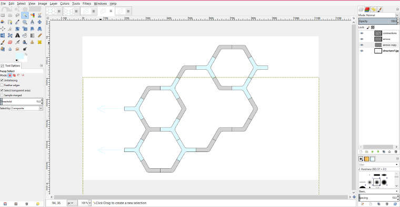
Task: Select the Foreground Select tool
Action: tap(3, 22)
